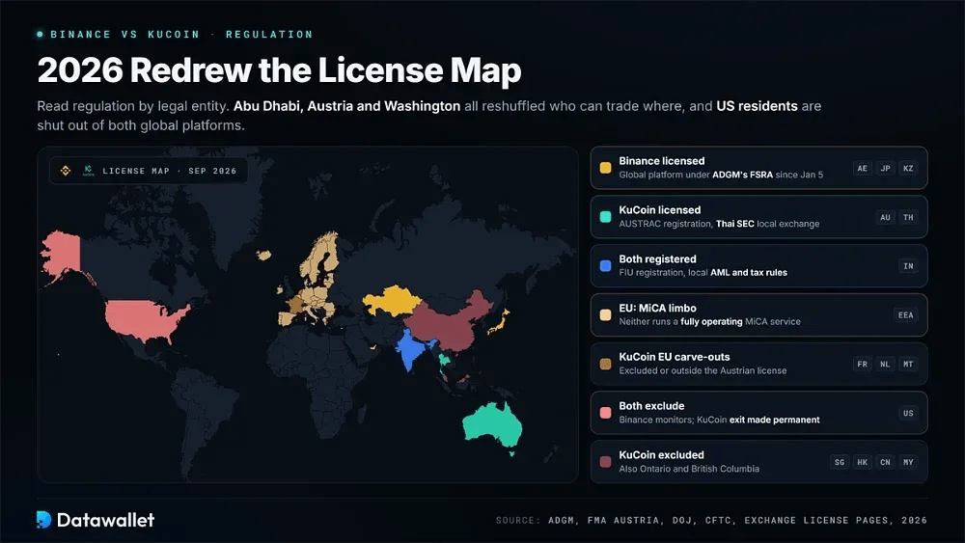Viewport: 965px width, 543px height.
Task: Click the dark red KuCoin excluded swatch
Action: [x=606, y=462]
